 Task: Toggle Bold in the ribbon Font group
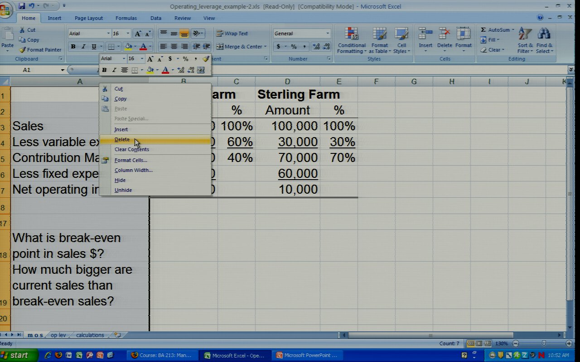(x=73, y=47)
